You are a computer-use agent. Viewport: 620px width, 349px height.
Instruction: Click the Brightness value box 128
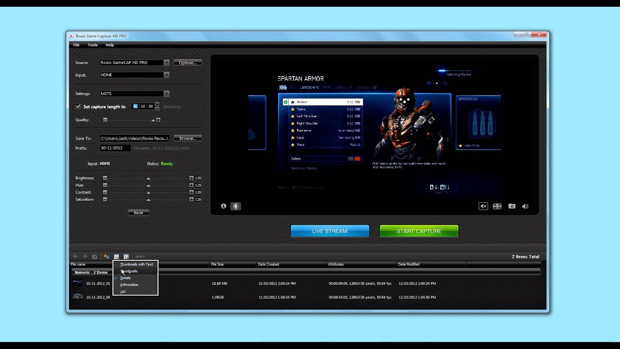tap(198, 178)
